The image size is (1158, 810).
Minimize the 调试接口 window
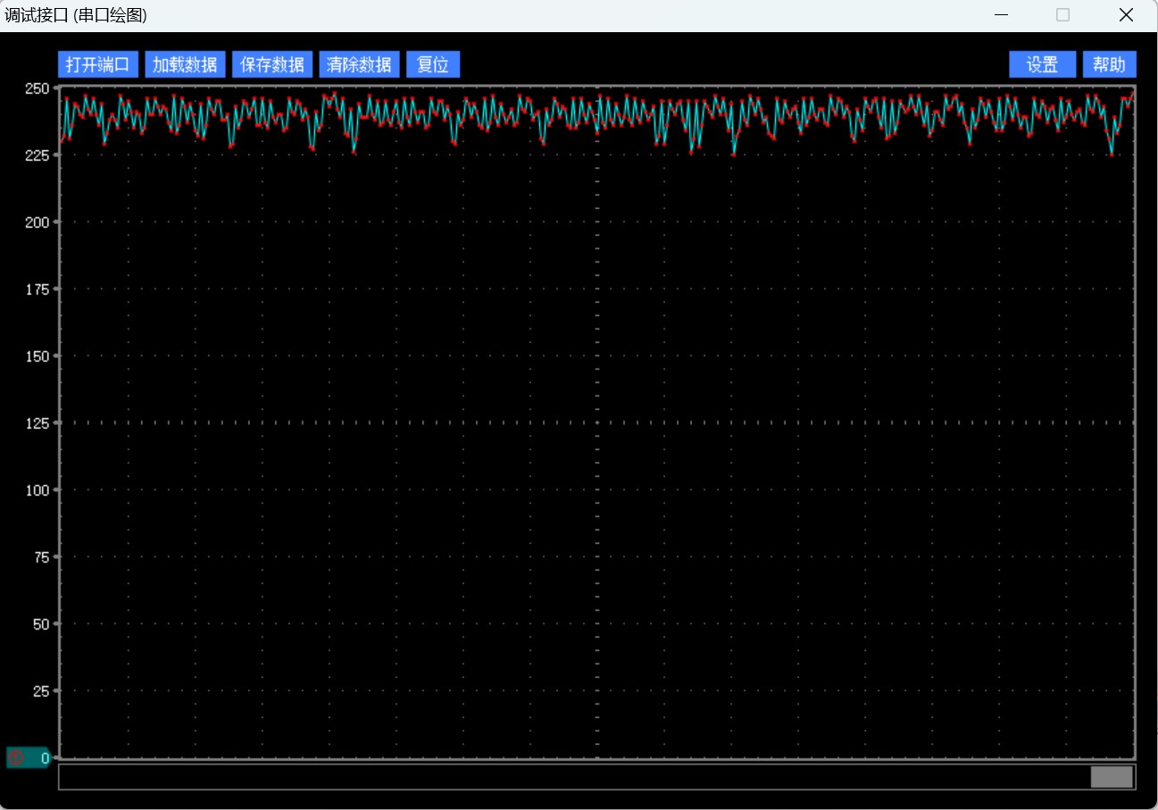[1001, 15]
